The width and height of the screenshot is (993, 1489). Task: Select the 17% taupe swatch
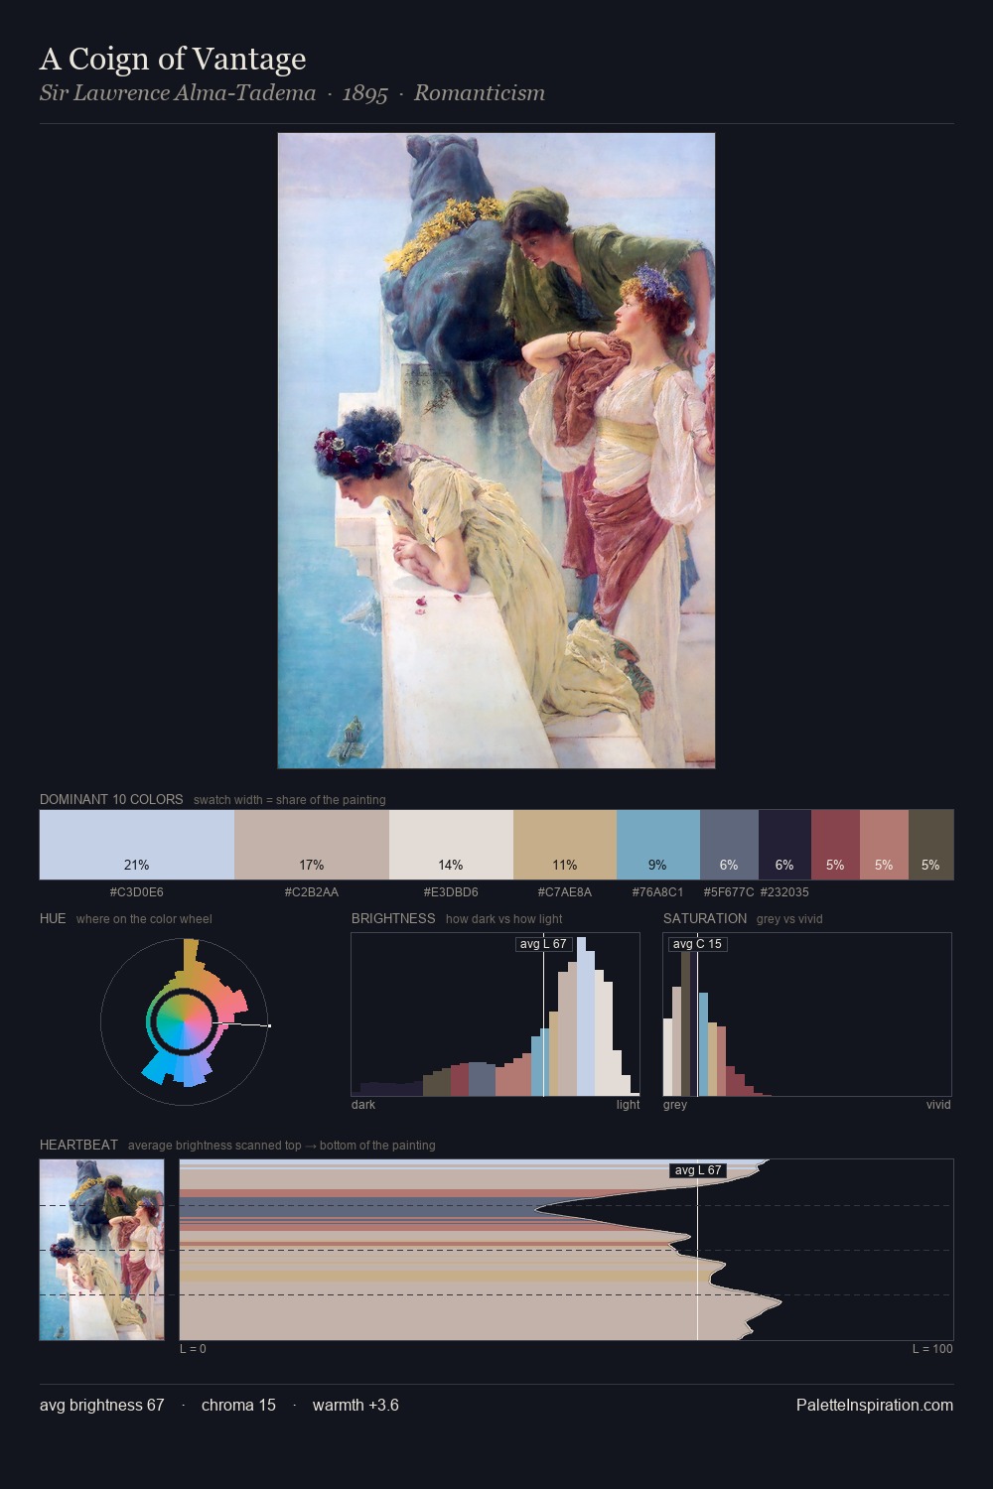[312, 845]
